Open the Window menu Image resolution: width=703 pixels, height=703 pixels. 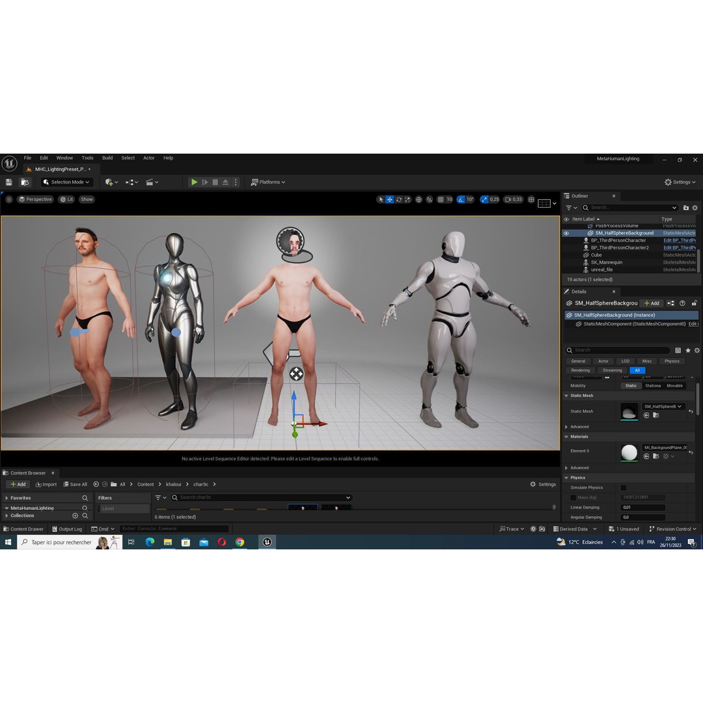coord(64,158)
